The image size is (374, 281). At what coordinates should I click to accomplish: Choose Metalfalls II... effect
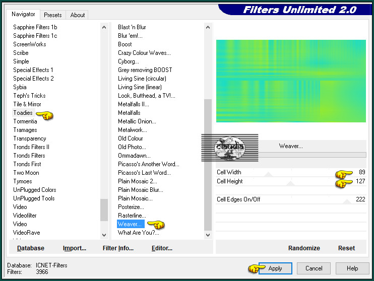pos(134,104)
